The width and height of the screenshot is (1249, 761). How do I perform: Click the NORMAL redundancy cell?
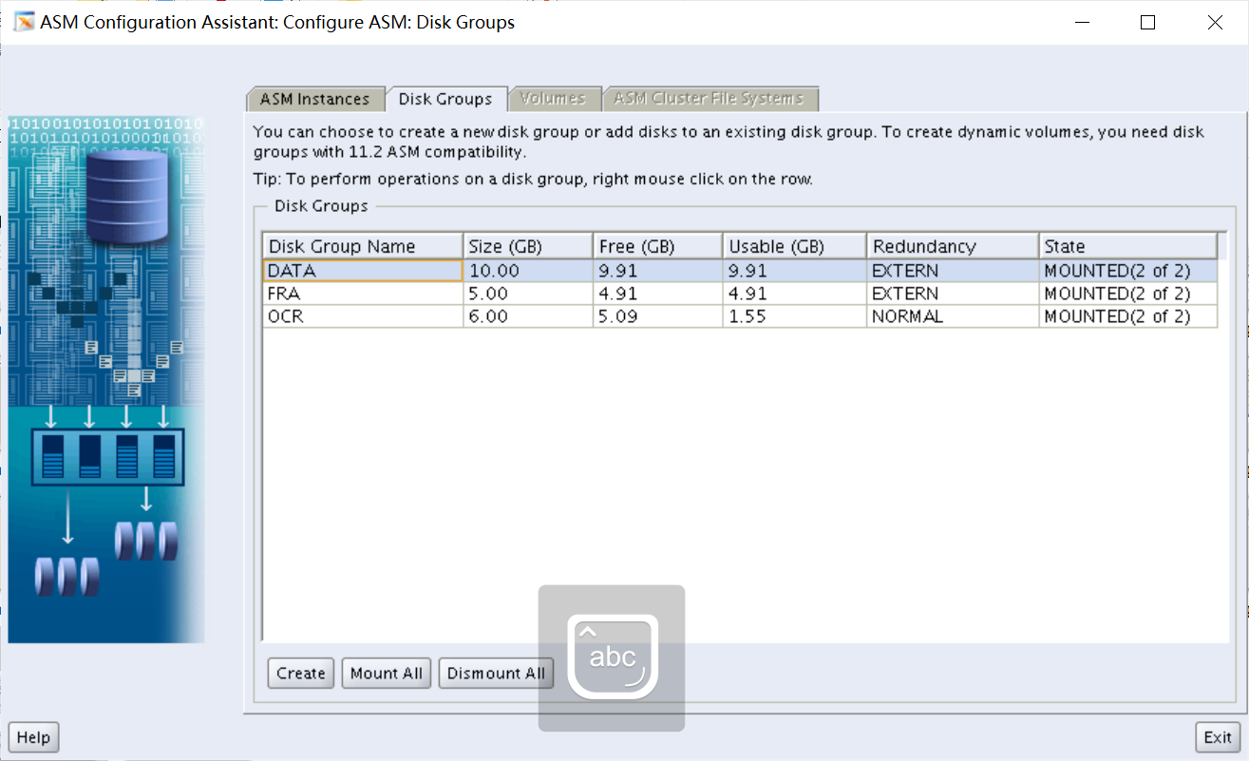953,316
